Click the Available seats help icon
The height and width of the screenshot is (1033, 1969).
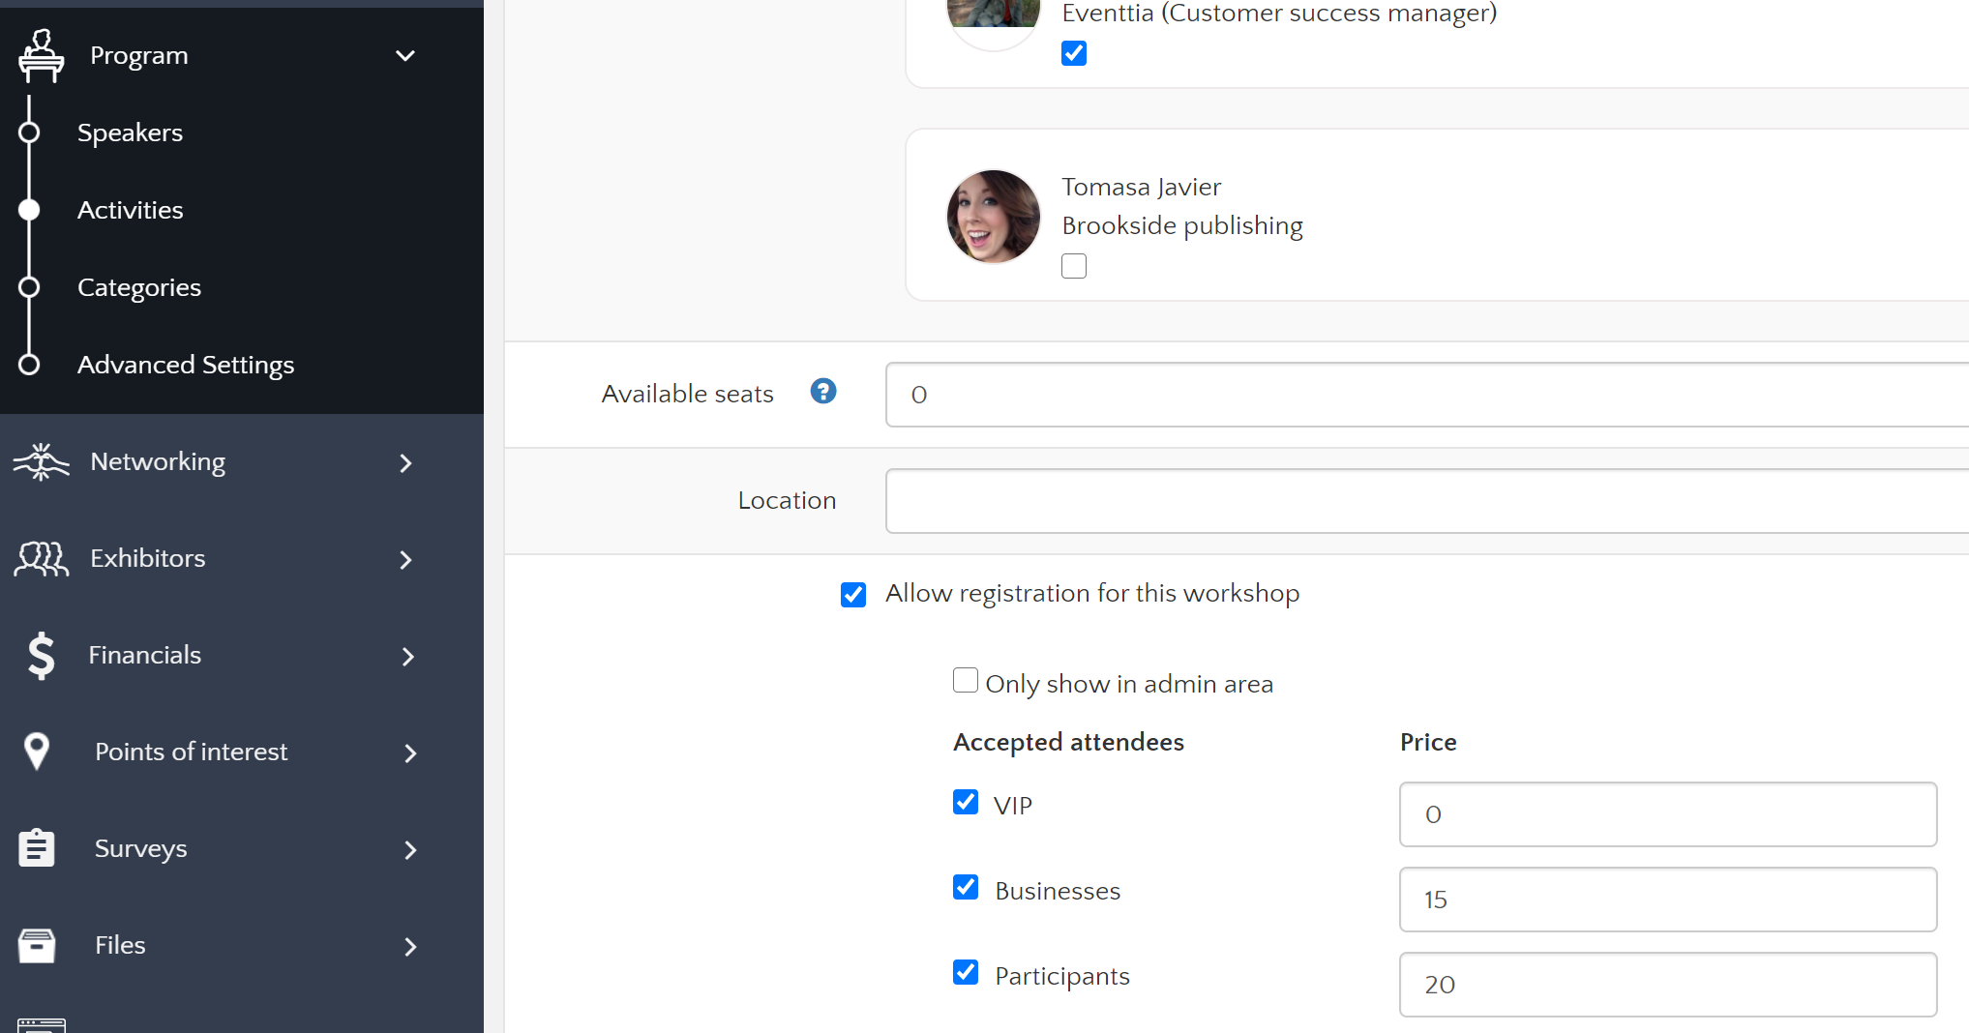822,391
